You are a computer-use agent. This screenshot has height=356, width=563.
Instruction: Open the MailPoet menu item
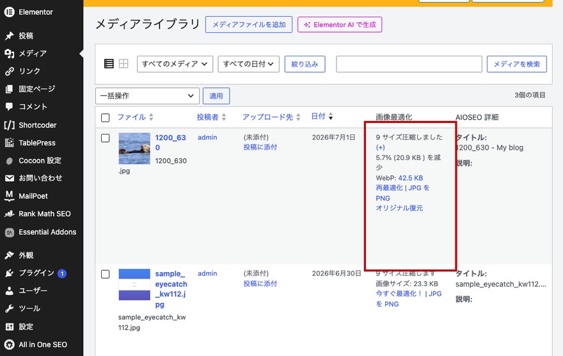33,196
